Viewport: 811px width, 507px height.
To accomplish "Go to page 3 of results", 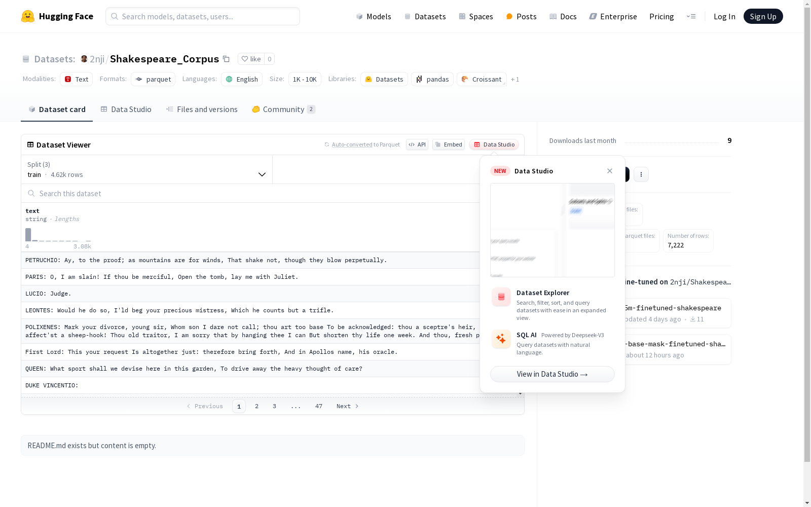I will [275, 406].
